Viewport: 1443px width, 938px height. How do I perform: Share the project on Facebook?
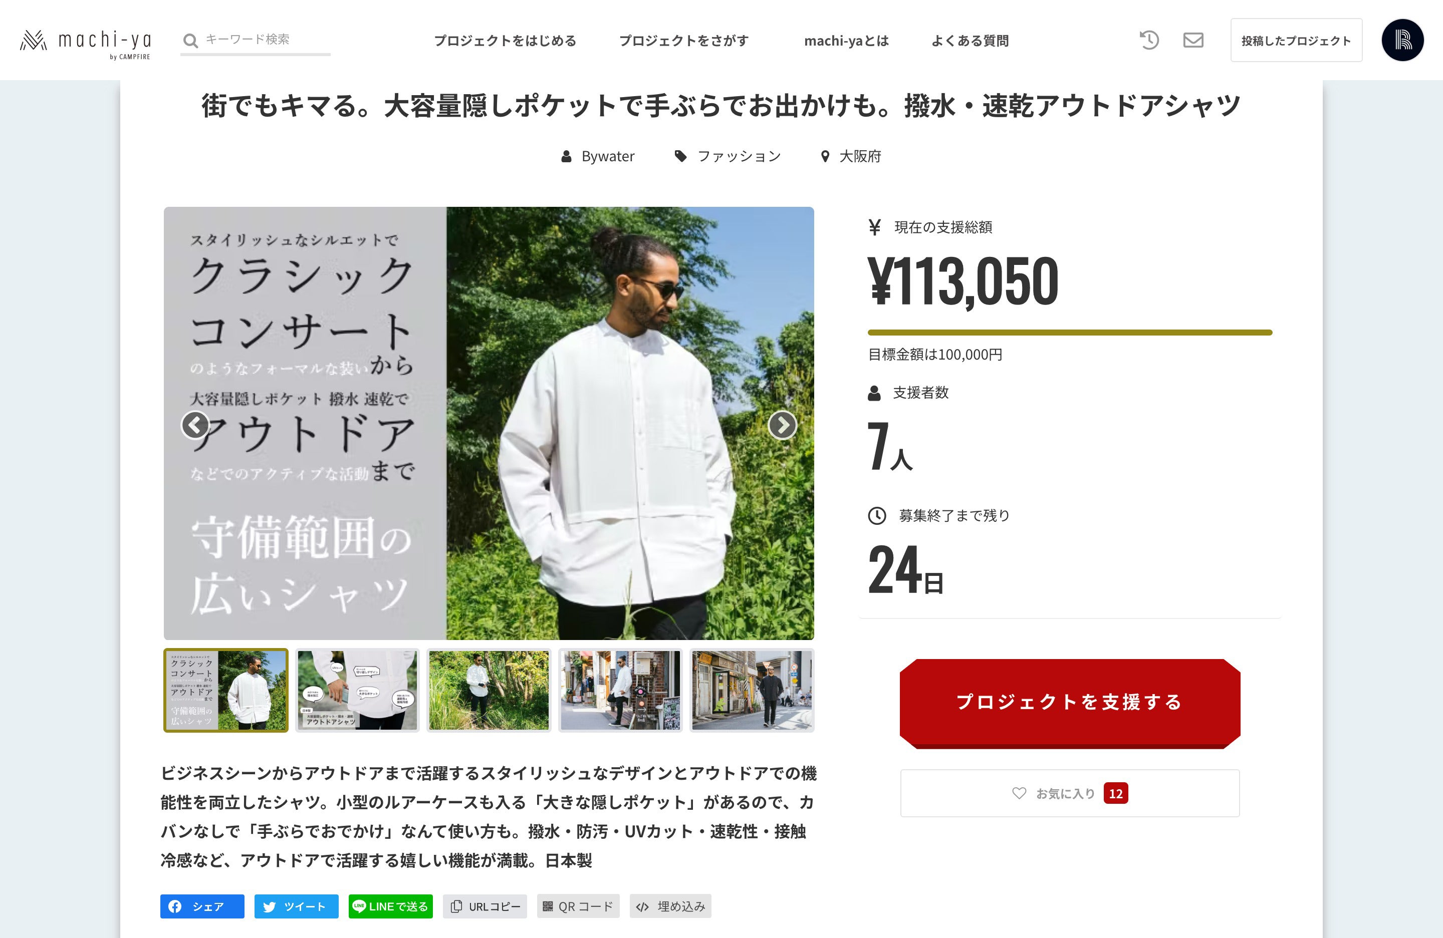202,906
